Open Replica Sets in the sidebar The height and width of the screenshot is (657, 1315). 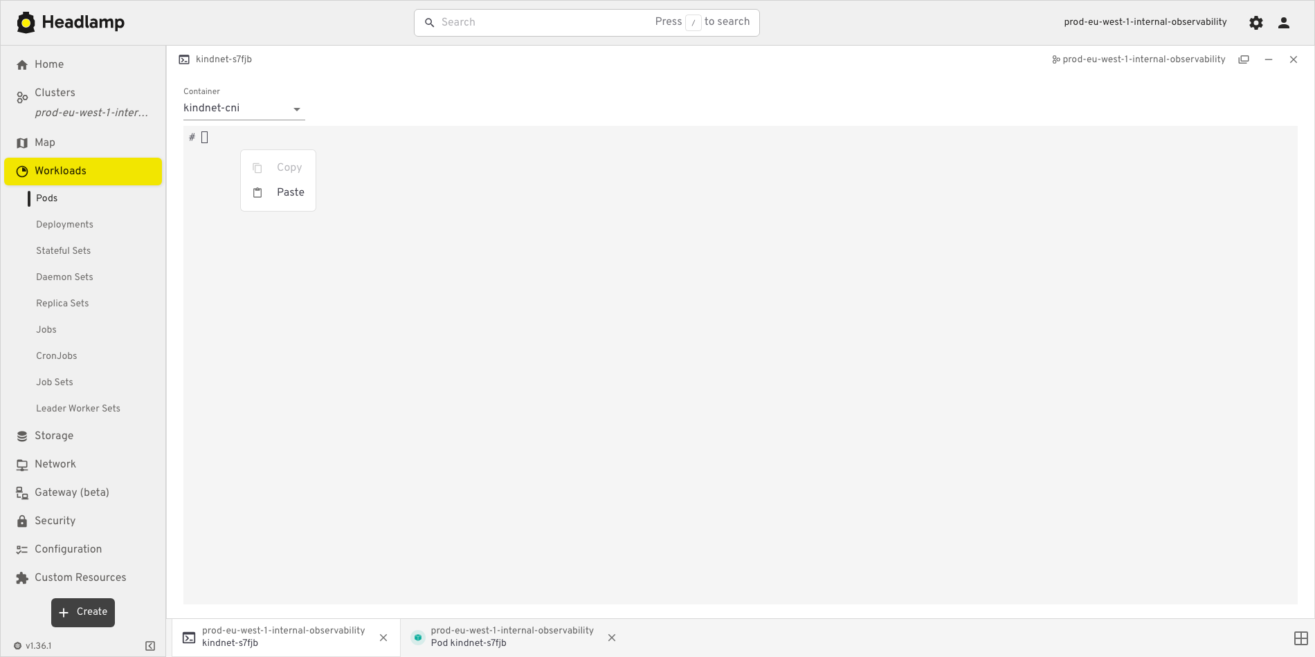(62, 304)
